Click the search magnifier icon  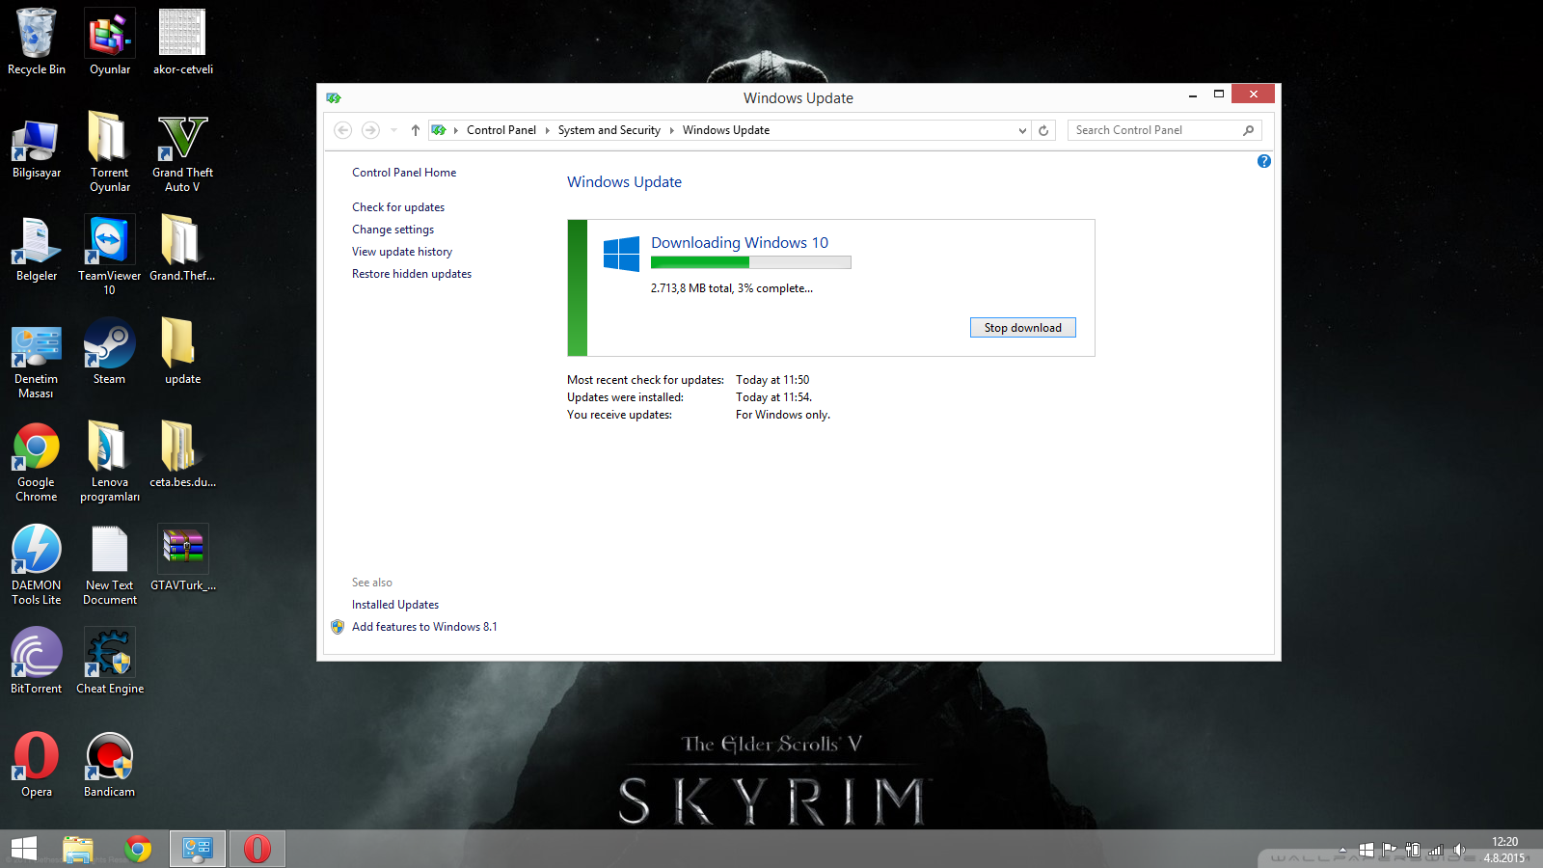coord(1249,130)
